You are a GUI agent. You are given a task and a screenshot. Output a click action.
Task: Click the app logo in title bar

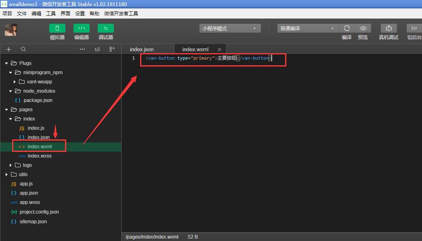[x=4, y=4]
